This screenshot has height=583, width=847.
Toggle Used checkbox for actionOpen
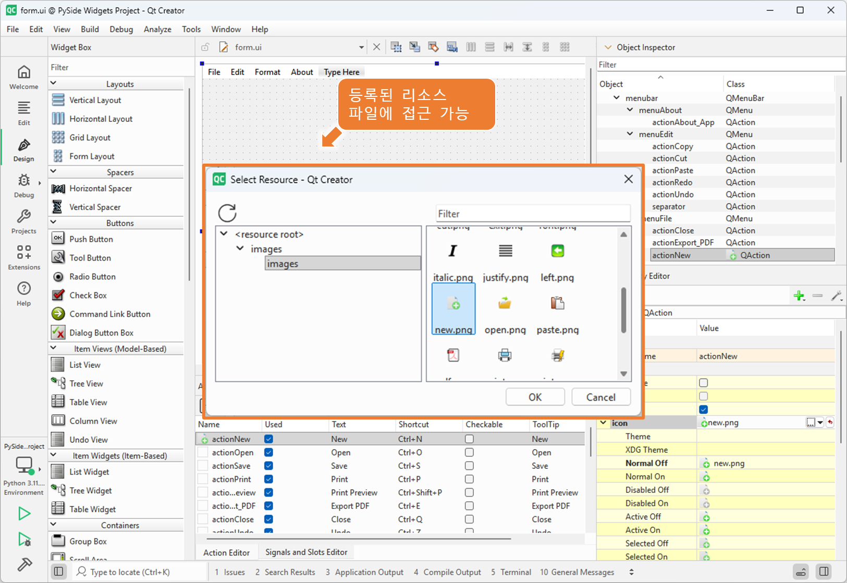point(268,452)
